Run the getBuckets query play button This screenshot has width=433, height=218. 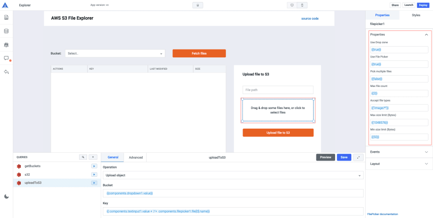point(94,166)
